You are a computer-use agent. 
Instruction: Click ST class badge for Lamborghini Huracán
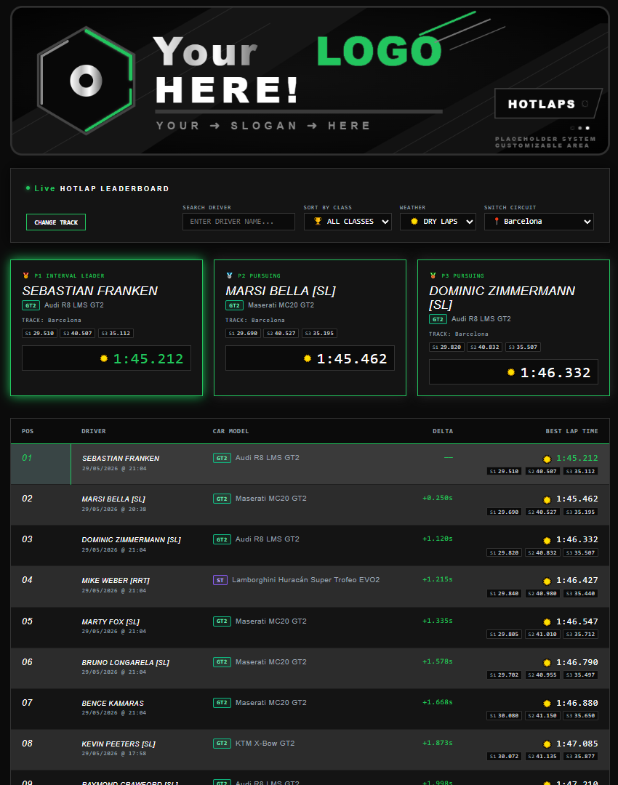pyautogui.click(x=220, y=580)
